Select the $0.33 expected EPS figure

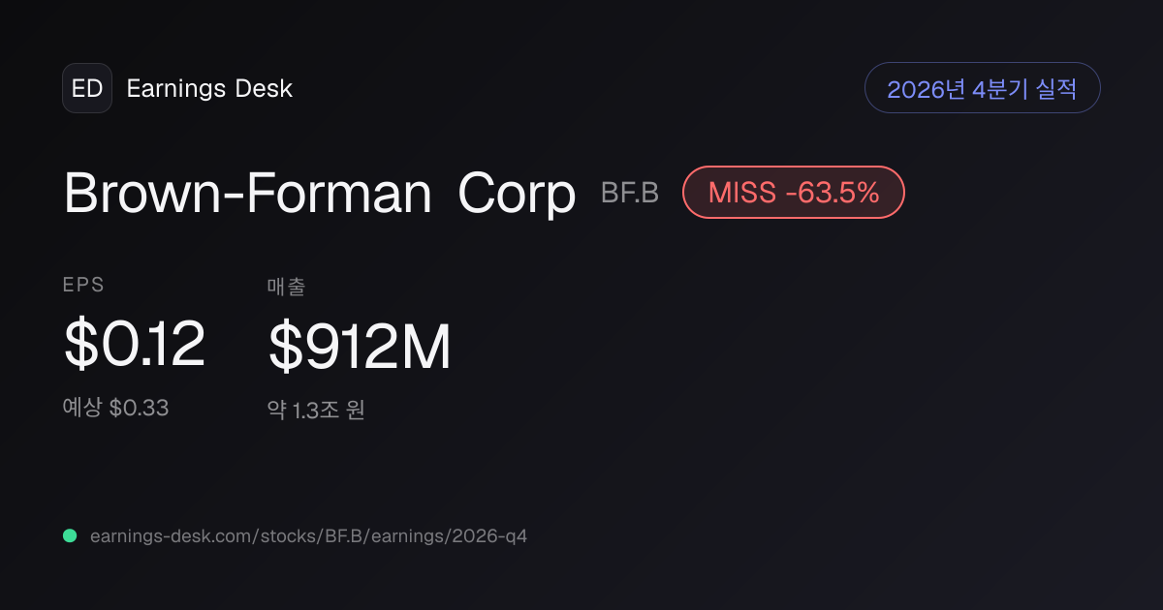click(139, 408)
